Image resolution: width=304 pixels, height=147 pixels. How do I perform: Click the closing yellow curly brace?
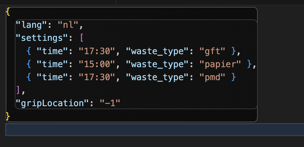[x=8, y=116]
